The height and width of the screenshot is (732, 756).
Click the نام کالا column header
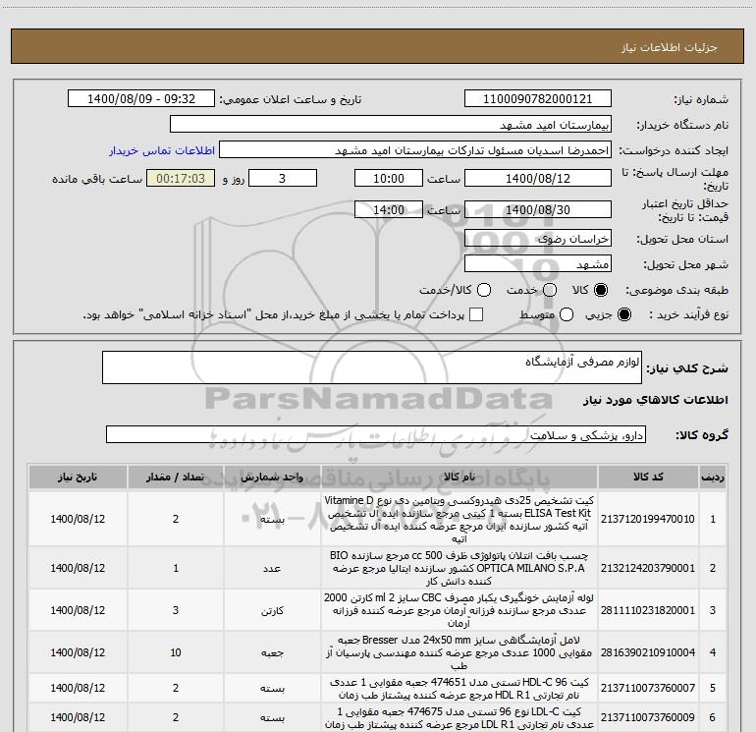(x=459, y=478)
